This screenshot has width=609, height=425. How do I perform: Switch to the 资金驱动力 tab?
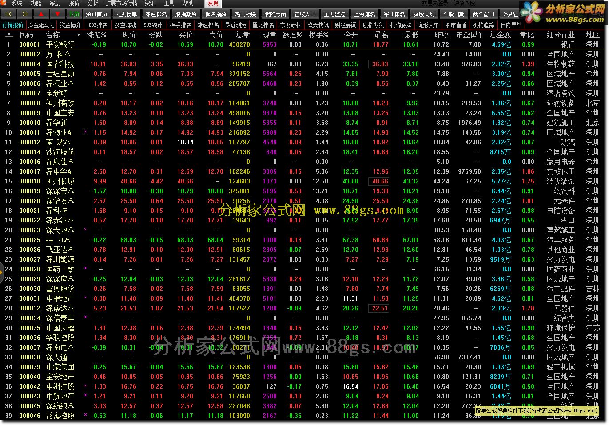click(x=41, y=25)
